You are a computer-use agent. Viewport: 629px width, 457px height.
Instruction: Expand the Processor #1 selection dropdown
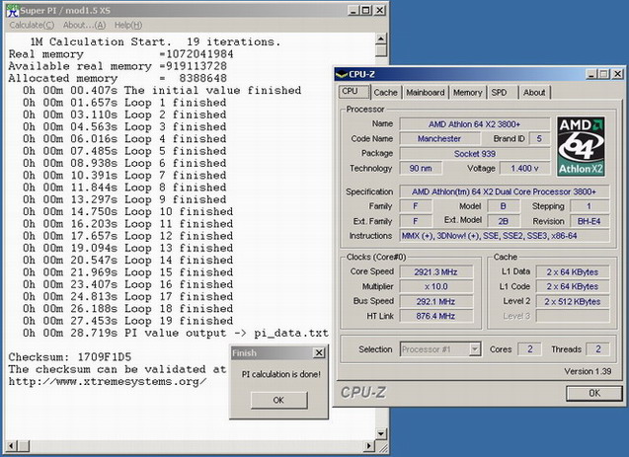(475, 349)
